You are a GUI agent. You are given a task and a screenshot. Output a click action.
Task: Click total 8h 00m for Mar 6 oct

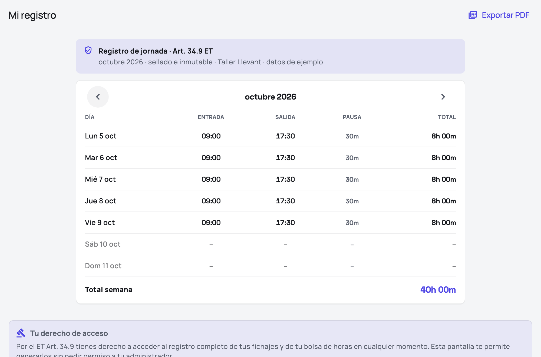[444, 158]
